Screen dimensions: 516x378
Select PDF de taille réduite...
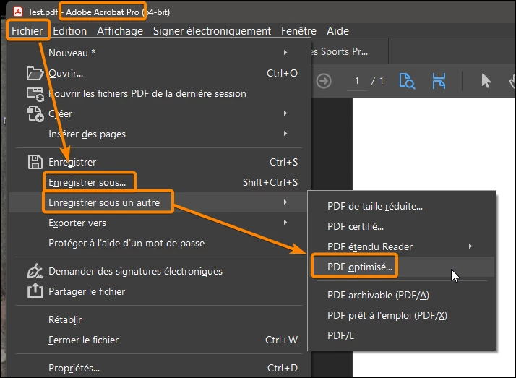click(x=402, y=206)
